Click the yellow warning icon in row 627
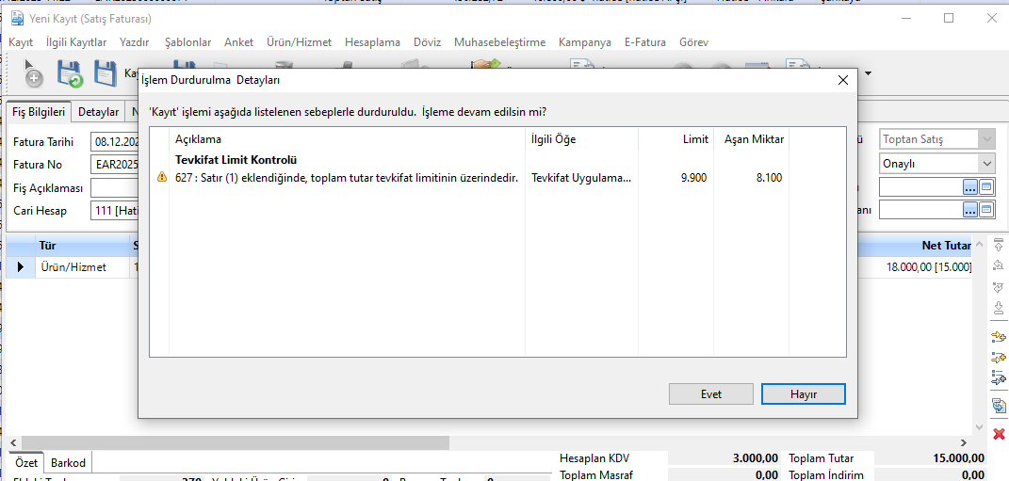This screenshot has width=1009, height=481. [x=162, y=178]
